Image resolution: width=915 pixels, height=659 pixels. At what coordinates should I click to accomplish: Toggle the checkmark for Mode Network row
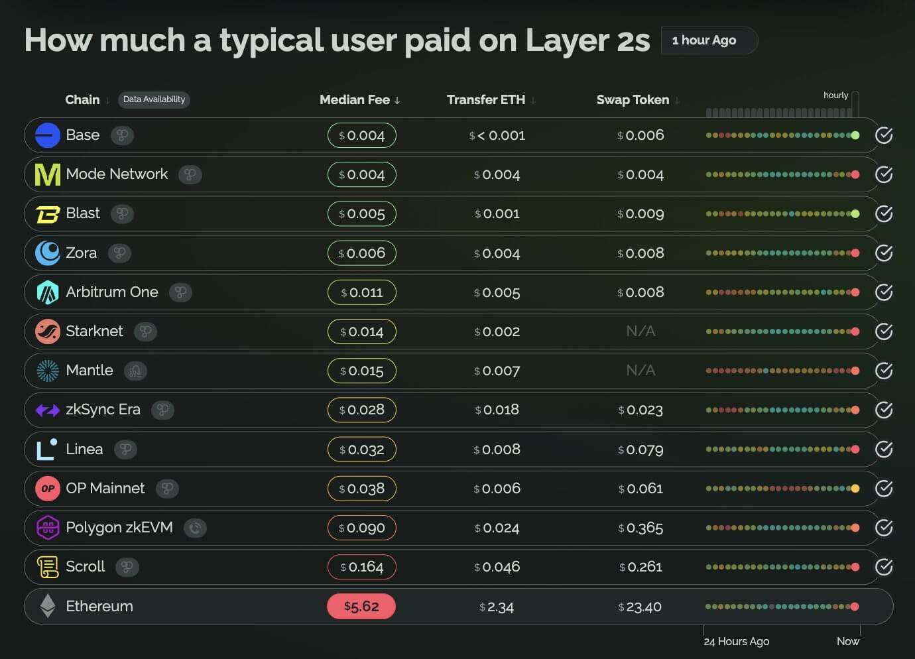click(x=884, y=174)
